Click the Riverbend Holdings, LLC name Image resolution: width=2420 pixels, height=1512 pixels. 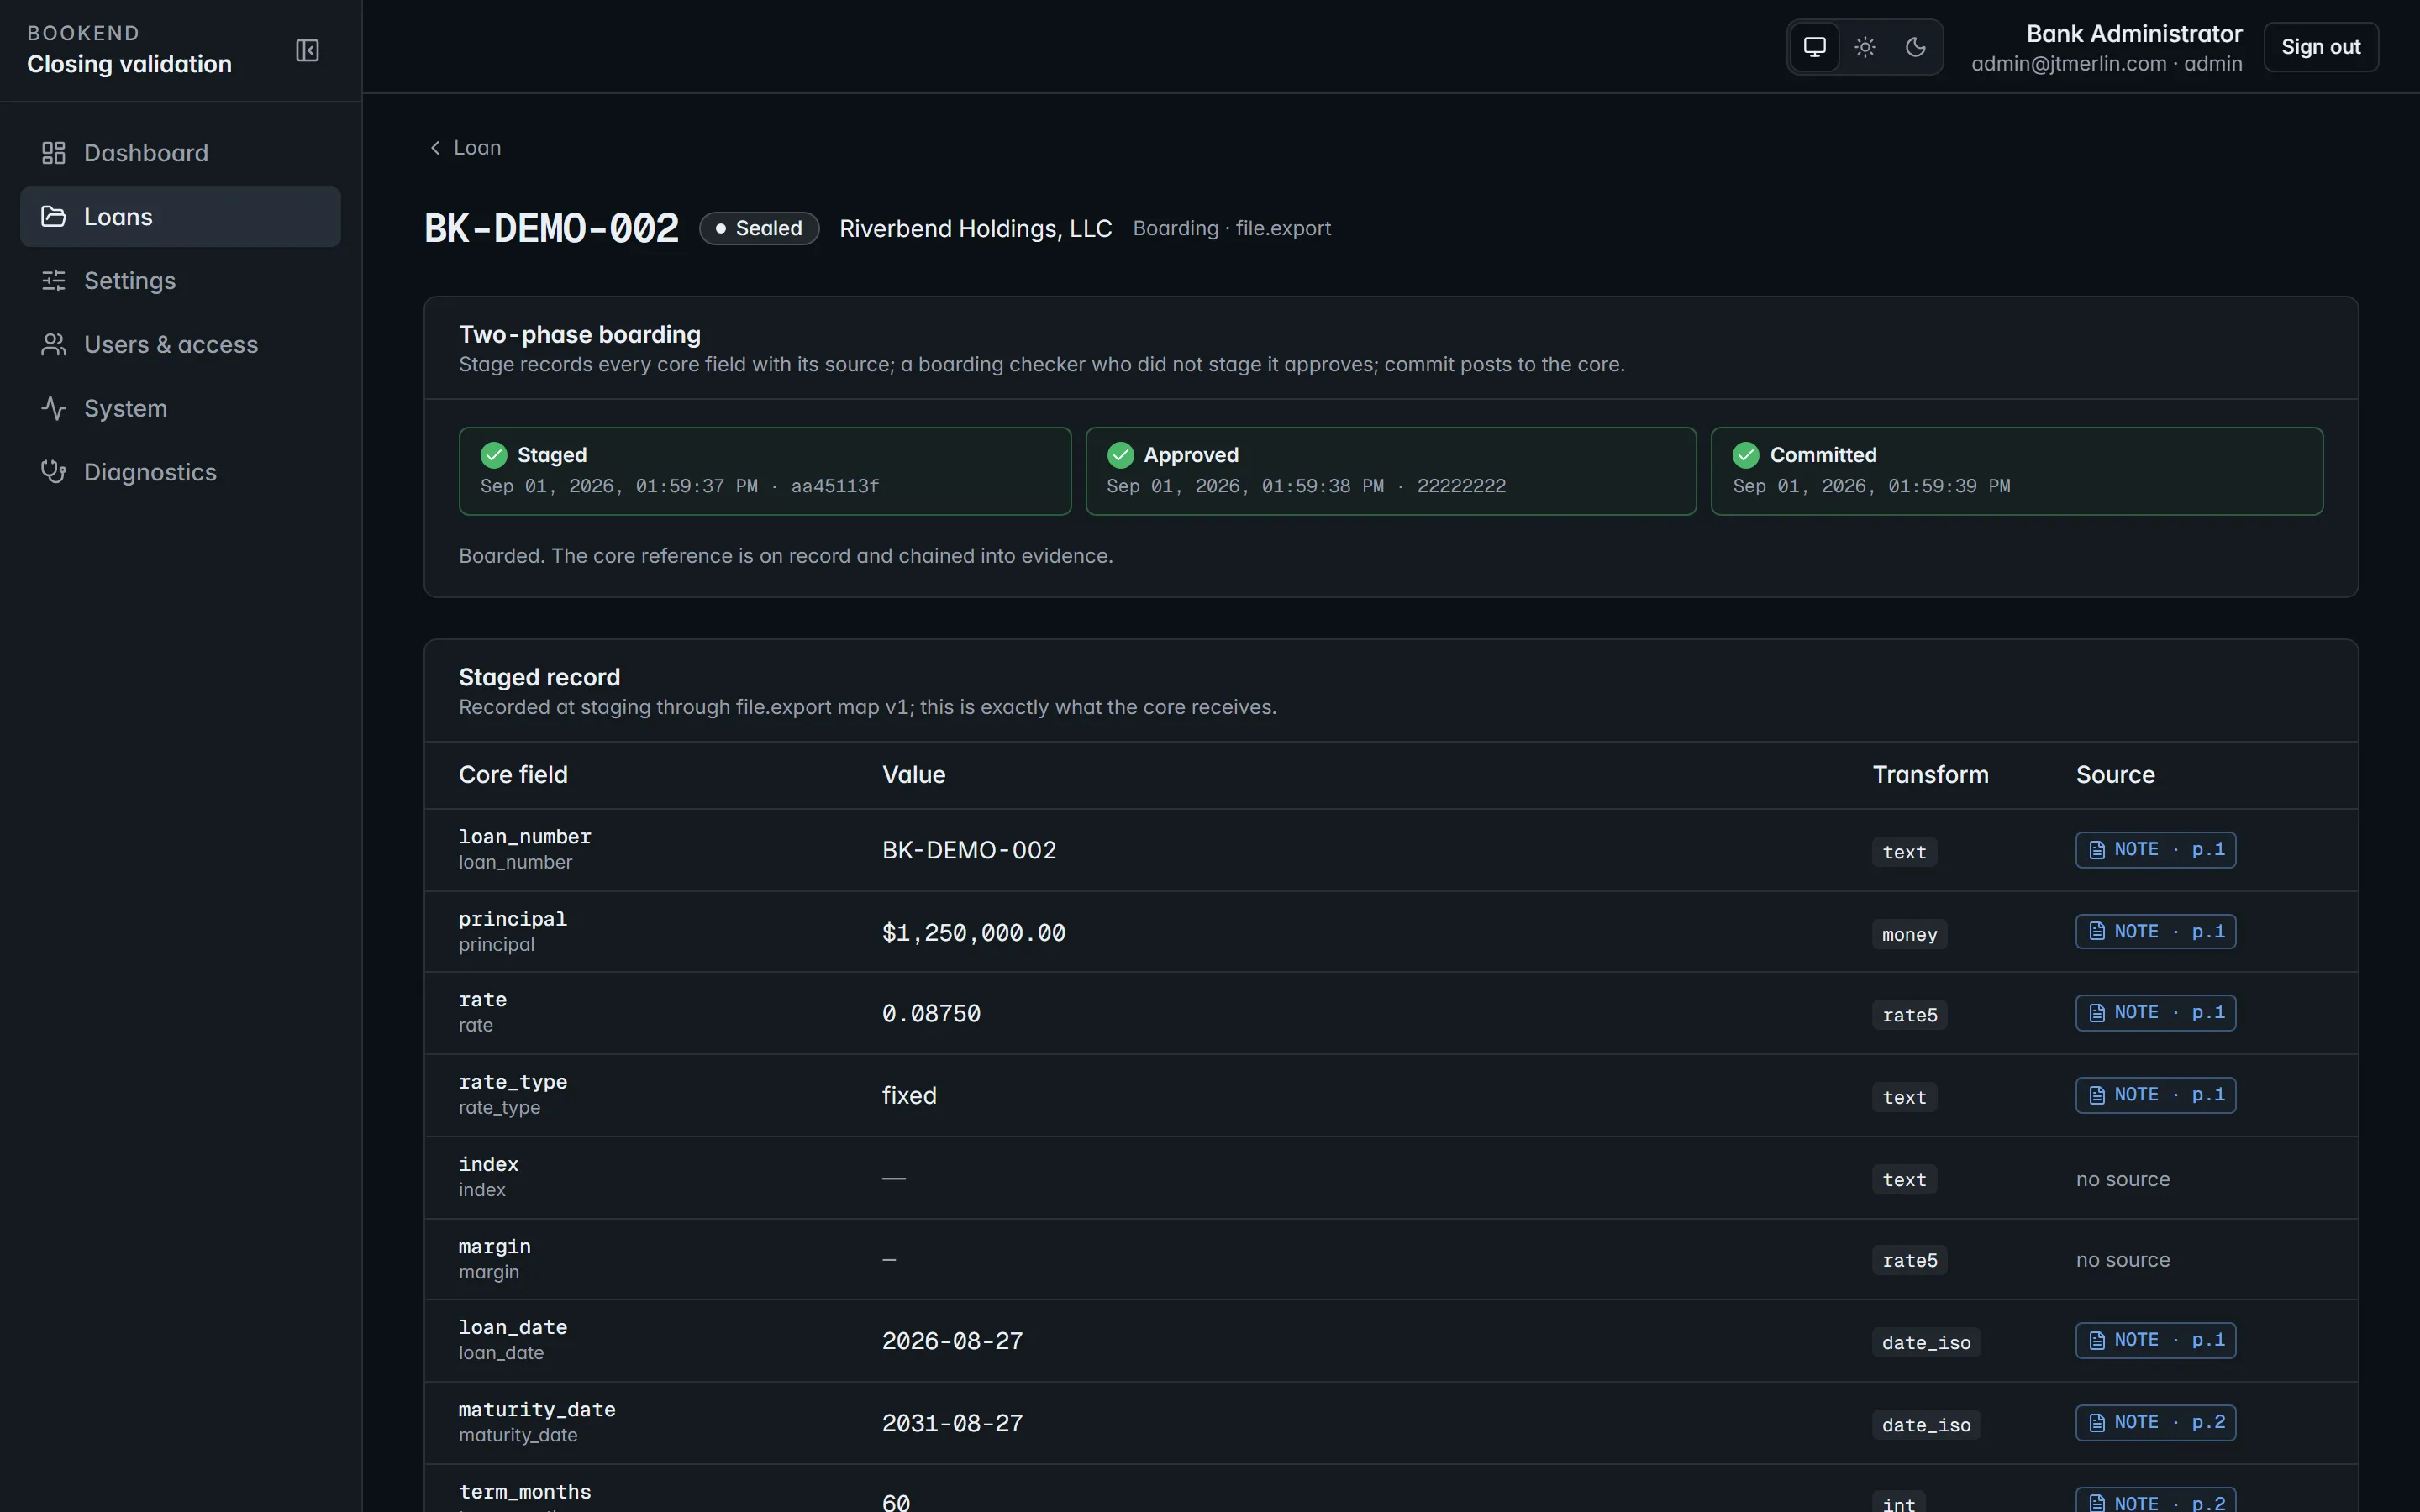975,229
